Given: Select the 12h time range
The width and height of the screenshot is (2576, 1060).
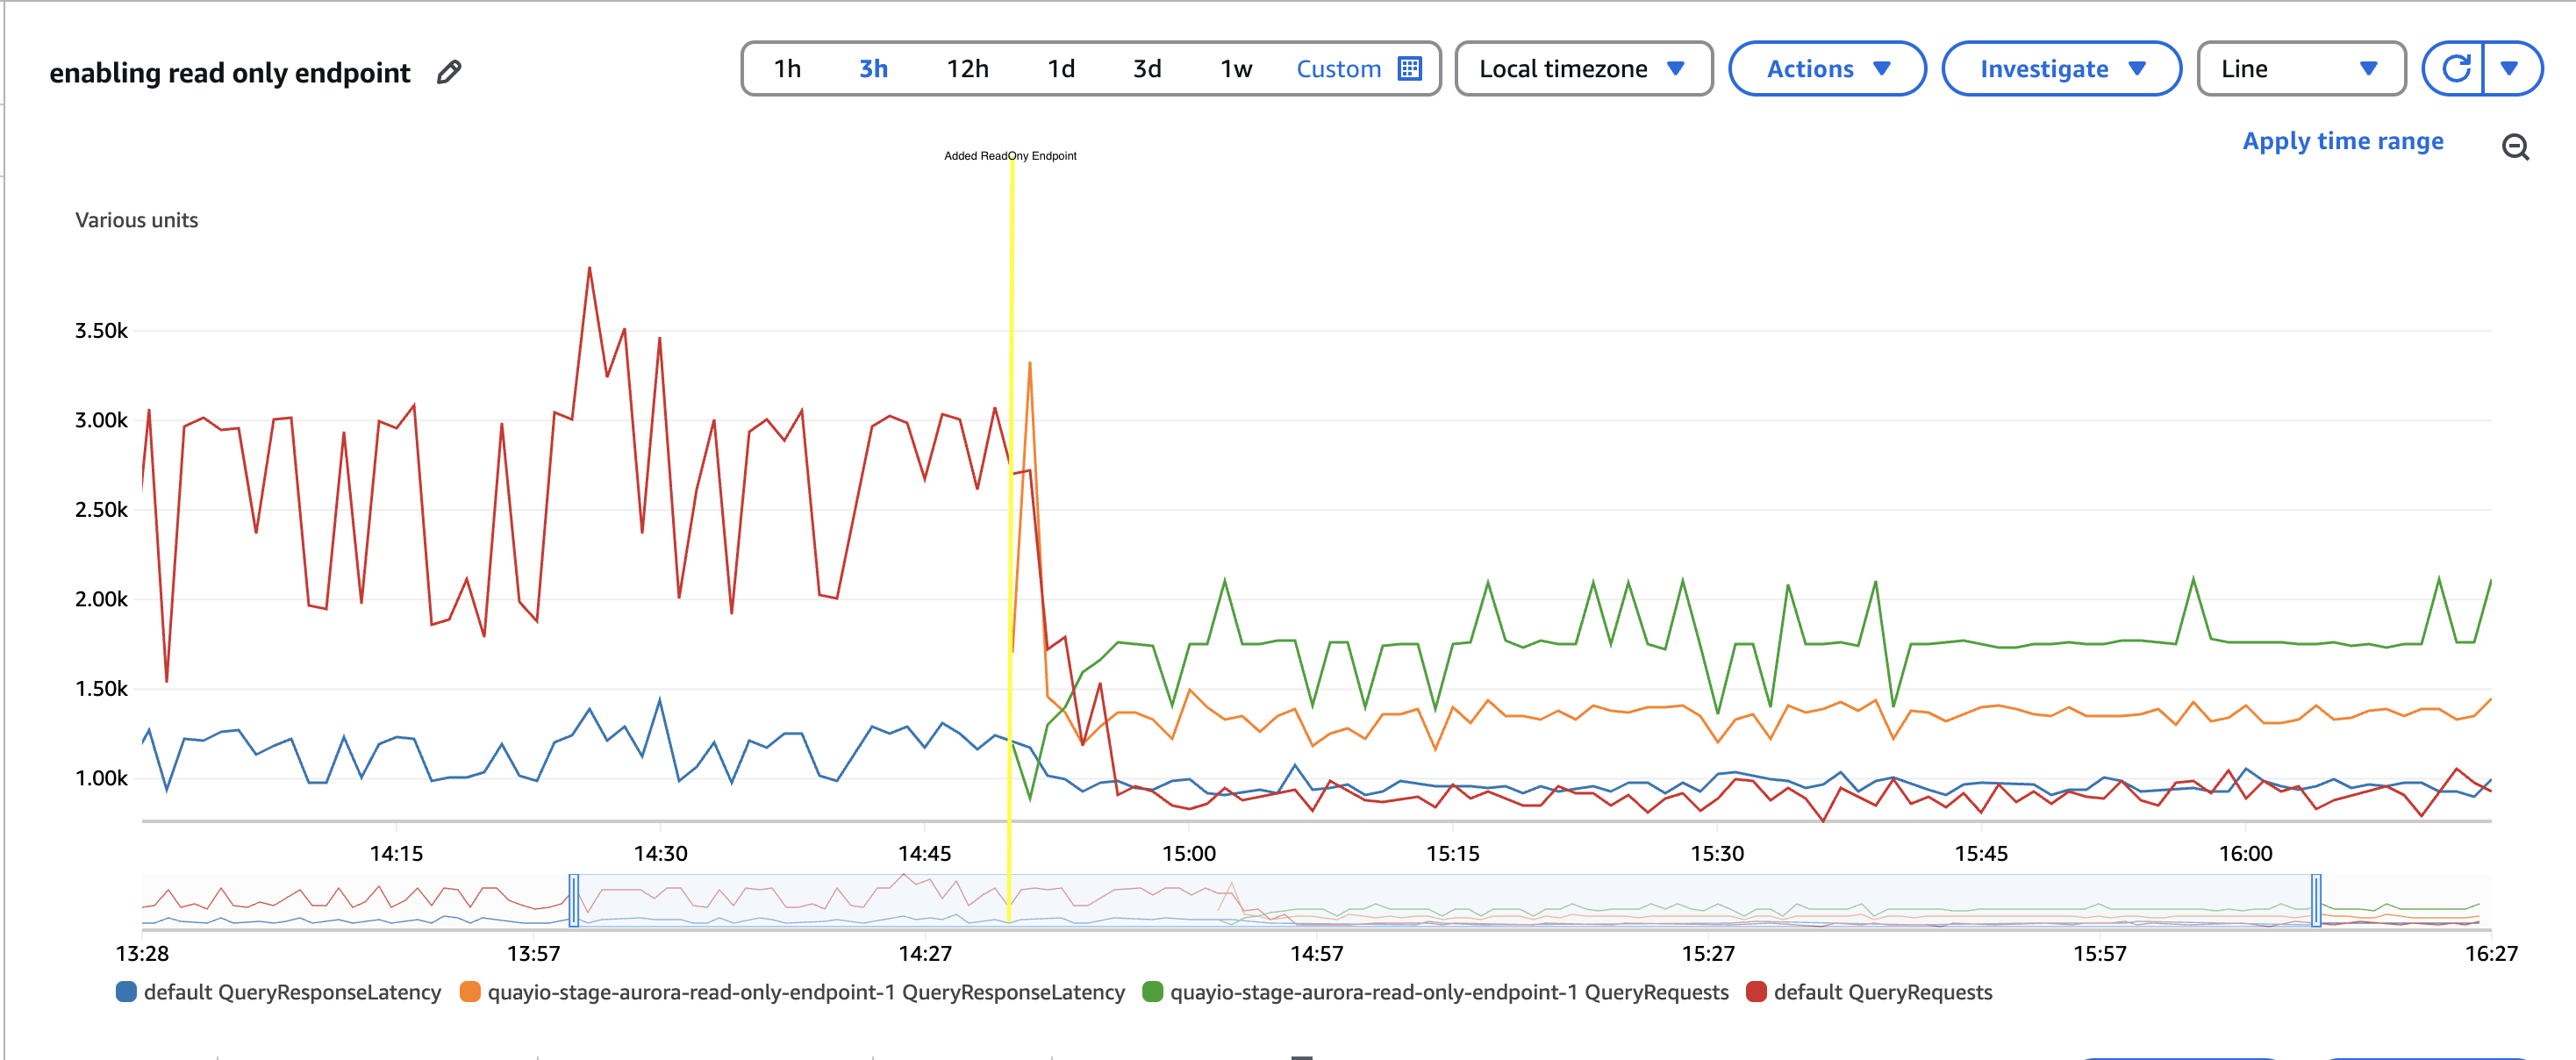Looking at the screenshot, I should [x=967, y=69].
